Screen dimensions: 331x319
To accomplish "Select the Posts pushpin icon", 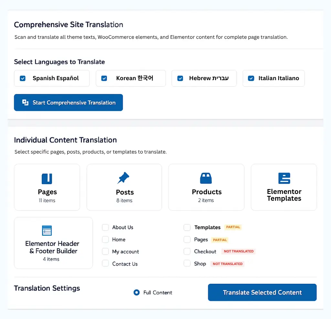I will tap(124, 178).
